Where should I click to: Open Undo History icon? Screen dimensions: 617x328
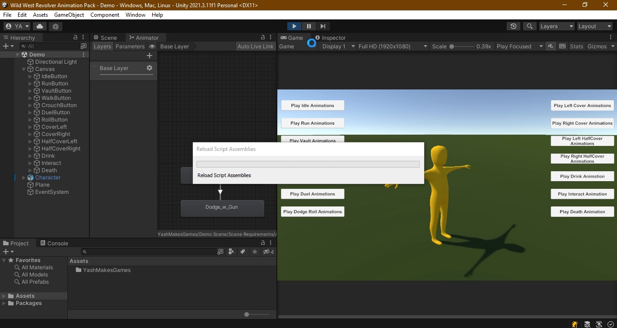513,26
